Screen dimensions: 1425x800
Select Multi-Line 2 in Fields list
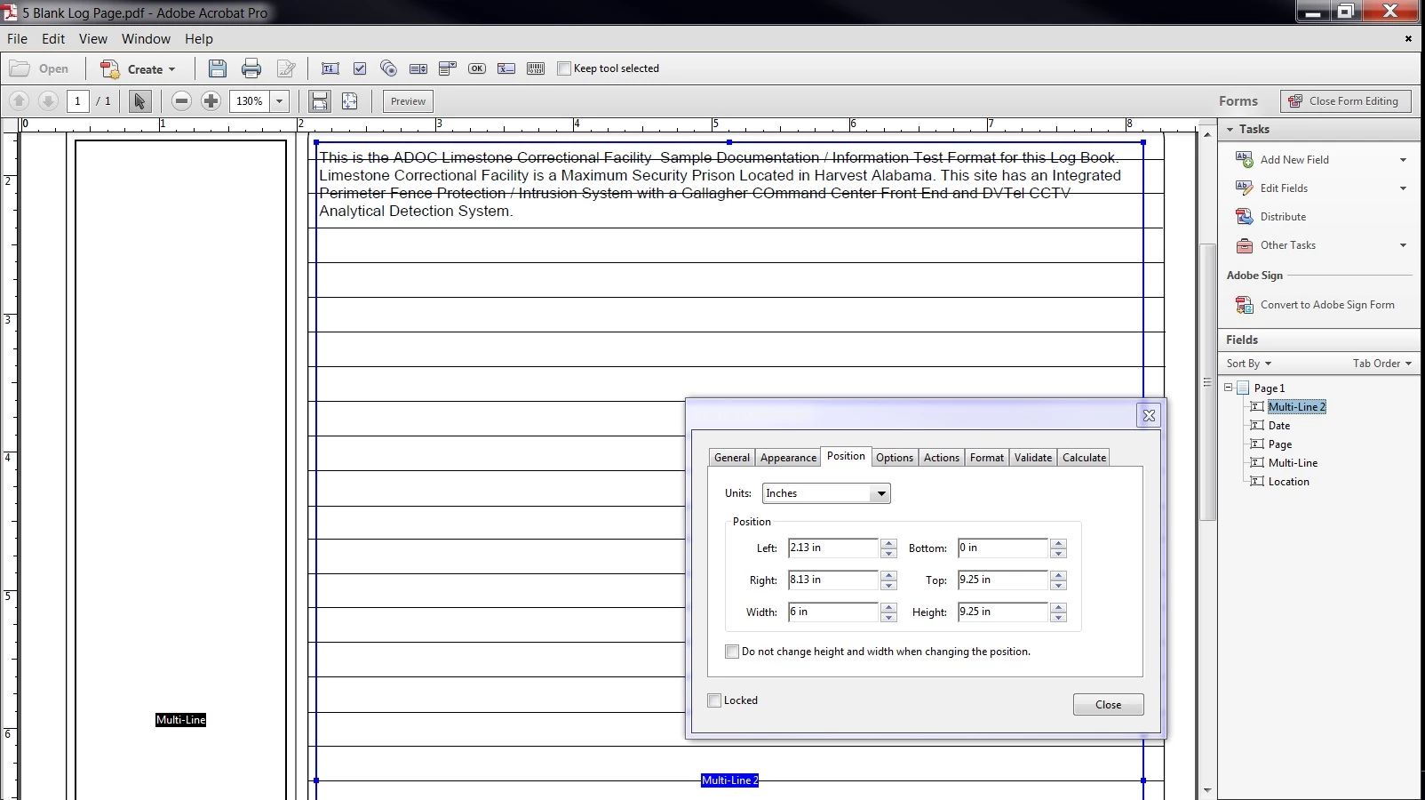tap(1296, 407)
